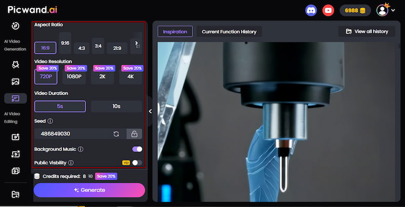Select the 4:3 aspect ratio
This screenshot has height=207, width=405.
coord(82,48)
